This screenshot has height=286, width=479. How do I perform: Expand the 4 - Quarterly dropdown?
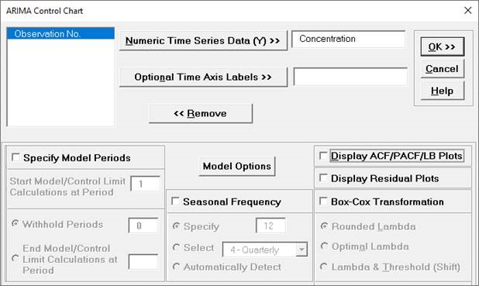click(x=302, y=250)
